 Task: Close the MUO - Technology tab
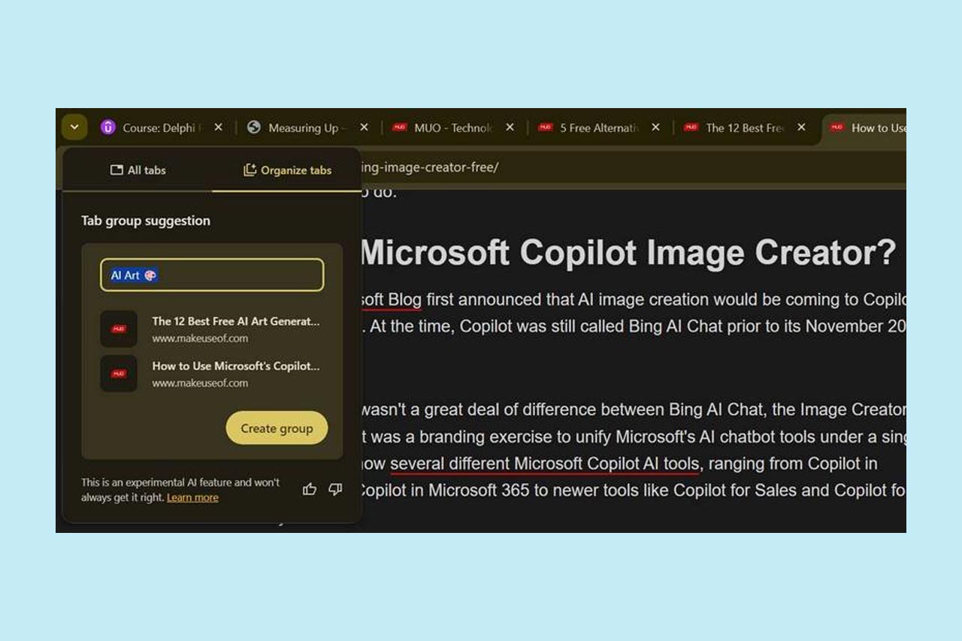[510, 128]
